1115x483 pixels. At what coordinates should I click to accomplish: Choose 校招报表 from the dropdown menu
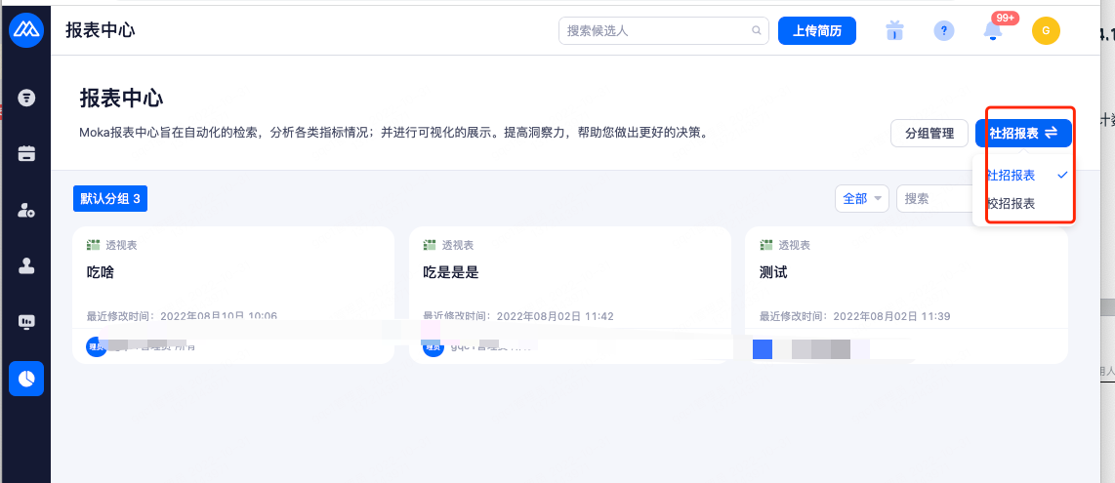tap(1012, 204)
